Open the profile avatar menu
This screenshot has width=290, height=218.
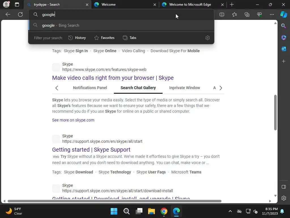[6, 5]
